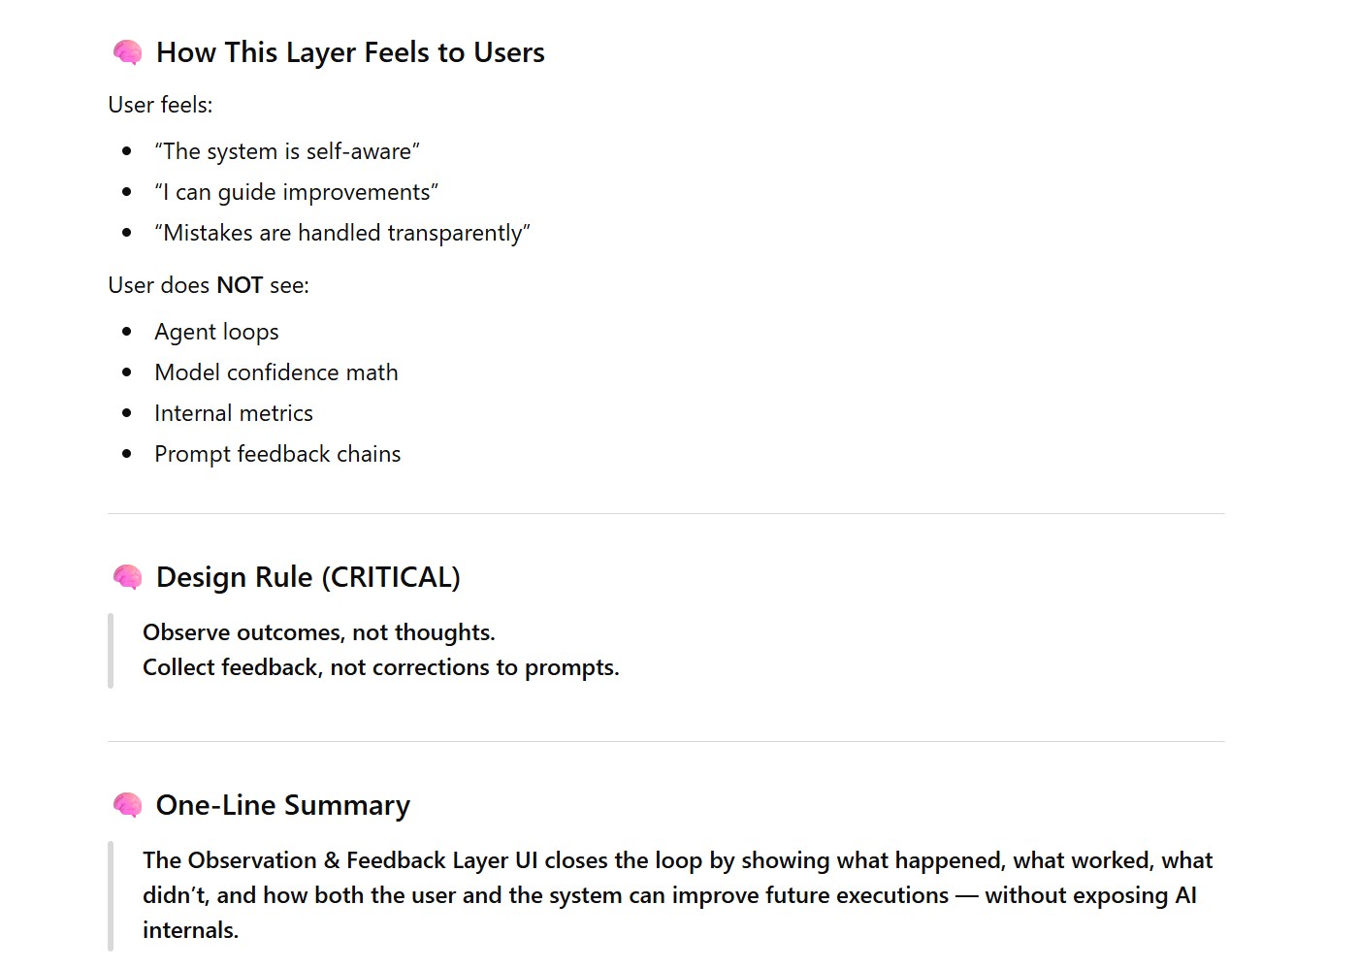Click the brain icon beside "One-Line Summary"
The height and width of the screenshot is (969, 1359).
click(x=127, y=805)
